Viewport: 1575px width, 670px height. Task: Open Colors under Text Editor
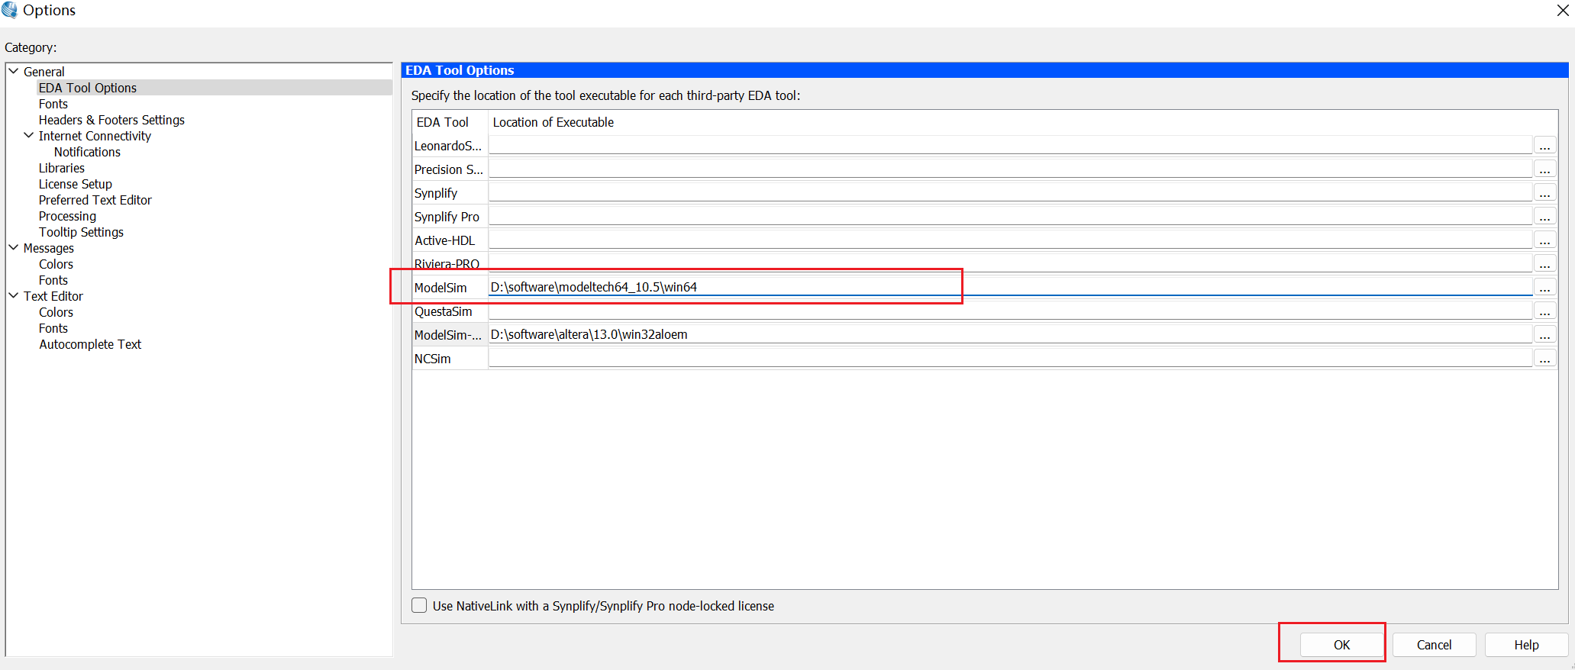click(56, 312)
